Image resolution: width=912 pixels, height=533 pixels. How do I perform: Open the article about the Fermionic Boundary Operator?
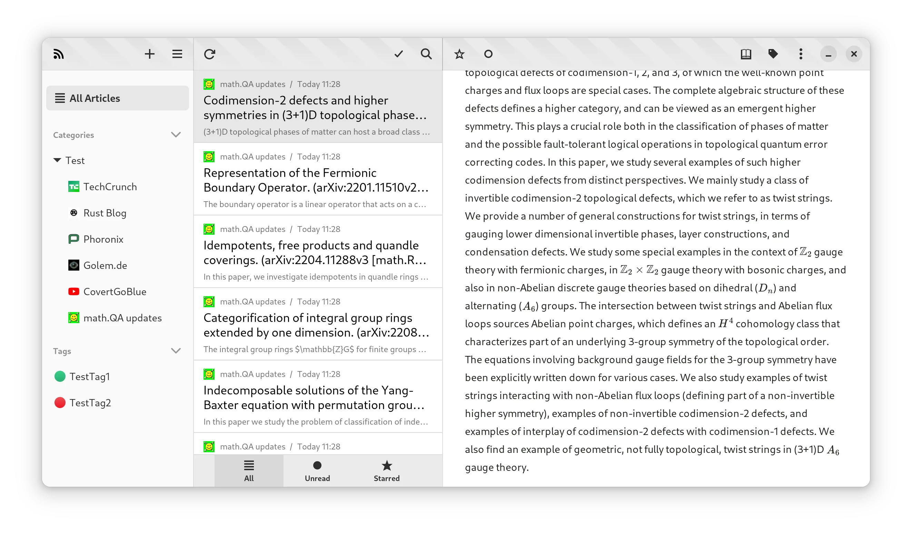pyautogui.click(x=317, y=180)
